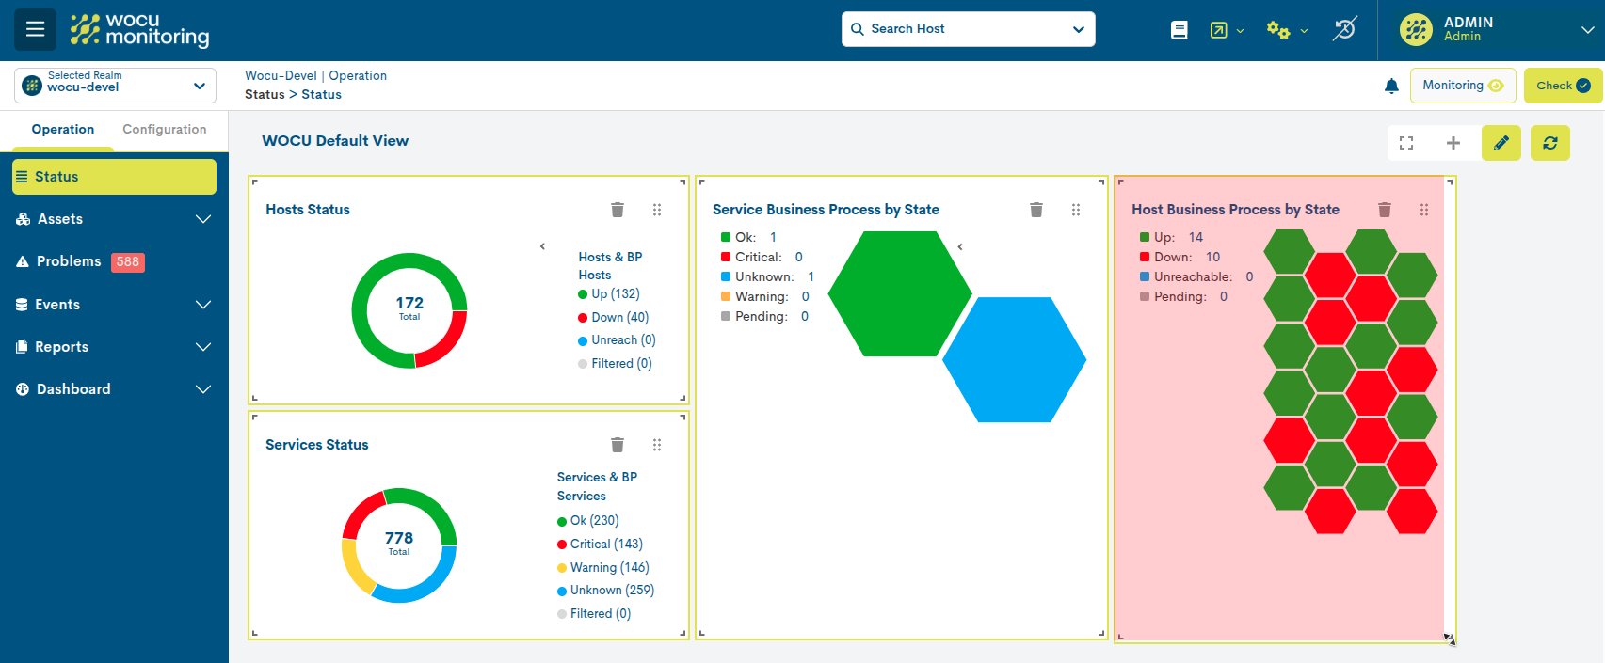Click the large blue Unknown hexagon
This screenshot has width=1605, height=663.
(x=1014, y=360)
